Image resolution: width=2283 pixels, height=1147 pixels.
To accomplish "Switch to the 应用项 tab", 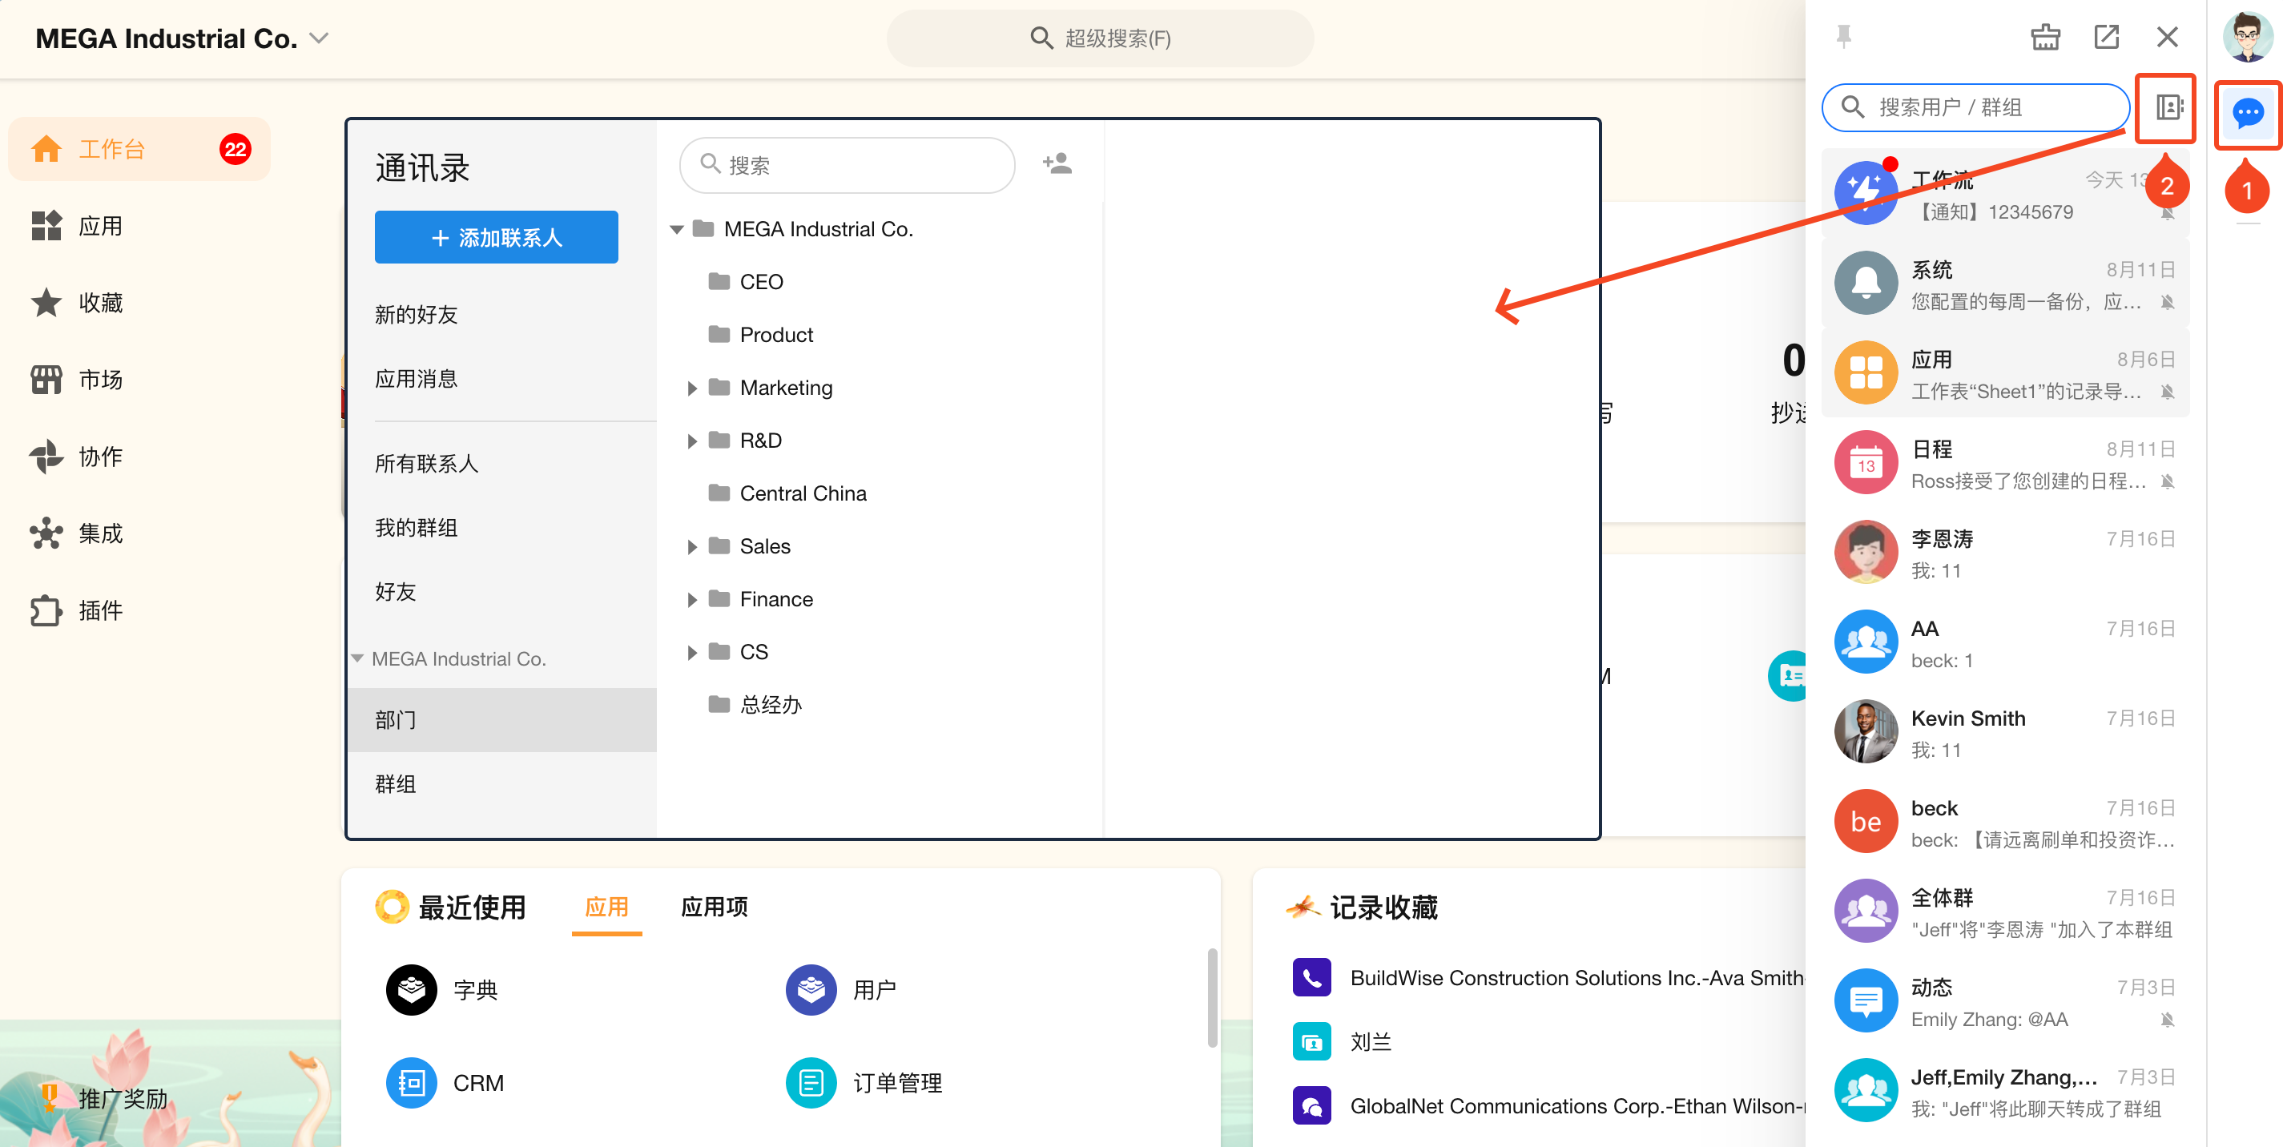I will (x=714, y=907).
